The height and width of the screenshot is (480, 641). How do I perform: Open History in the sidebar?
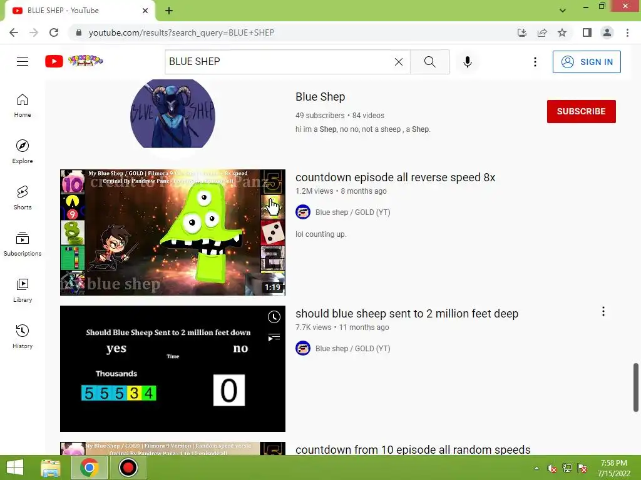pos(23,336)
